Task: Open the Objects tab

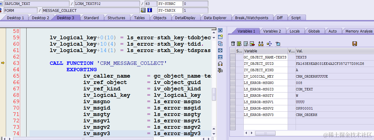Action: point(160,18)
